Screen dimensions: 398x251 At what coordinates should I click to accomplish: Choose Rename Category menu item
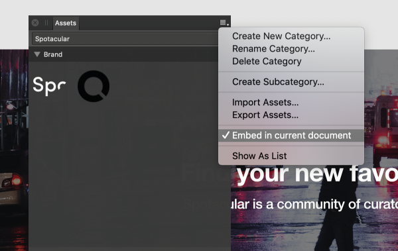pyautogui.click(x=273, y=49)
